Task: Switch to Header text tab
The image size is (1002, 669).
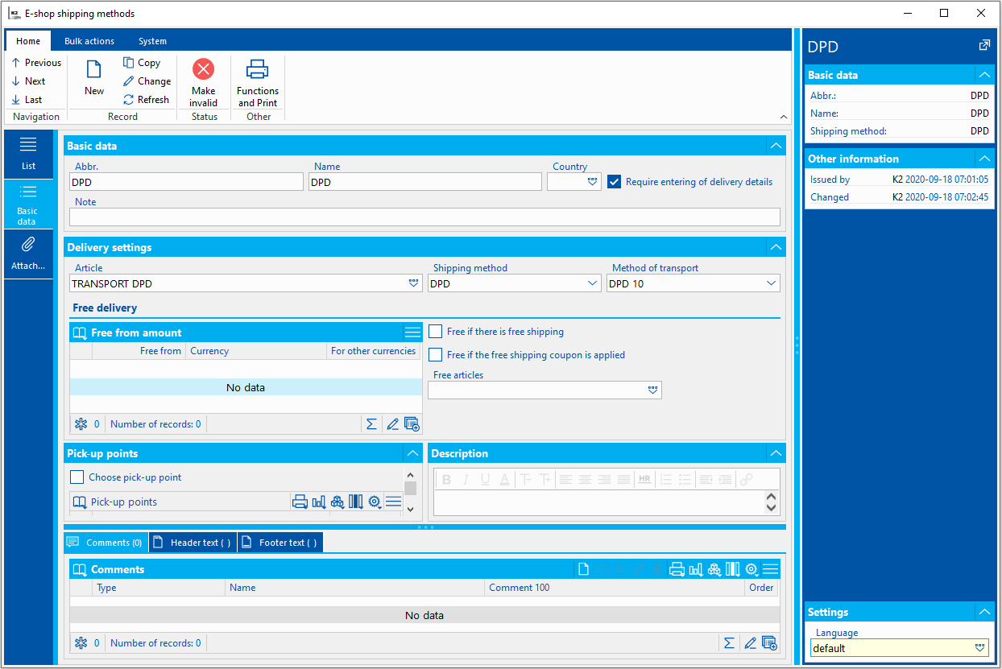Action: (193, 543)
